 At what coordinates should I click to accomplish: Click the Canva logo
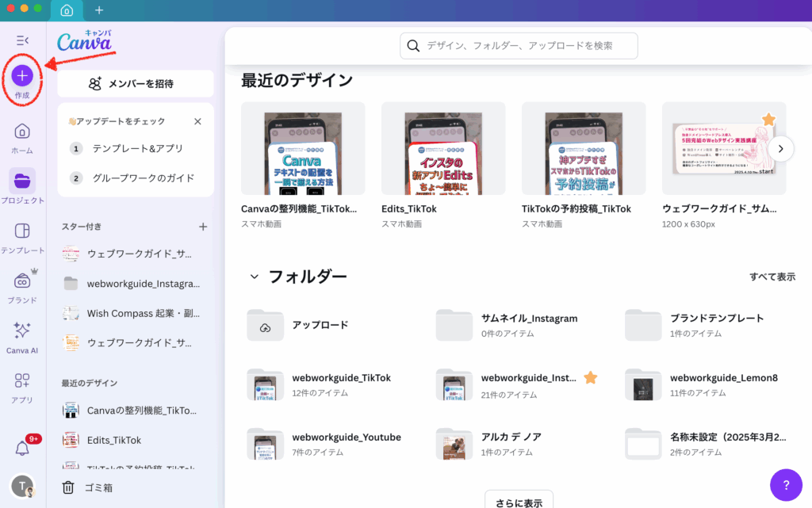click(84, 41)
